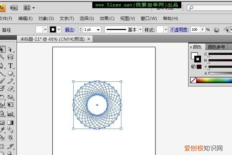Click the arrange documents layout icon

pyautogui.click(x=27, y=7)
